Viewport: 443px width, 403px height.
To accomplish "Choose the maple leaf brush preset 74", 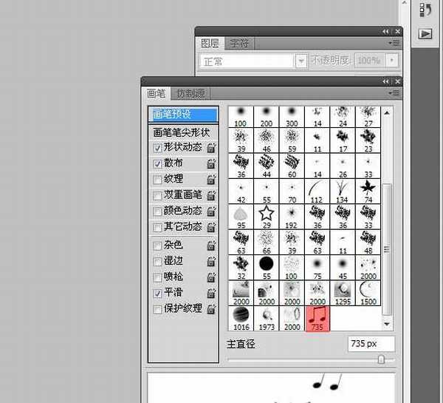I will click(367, 189).
